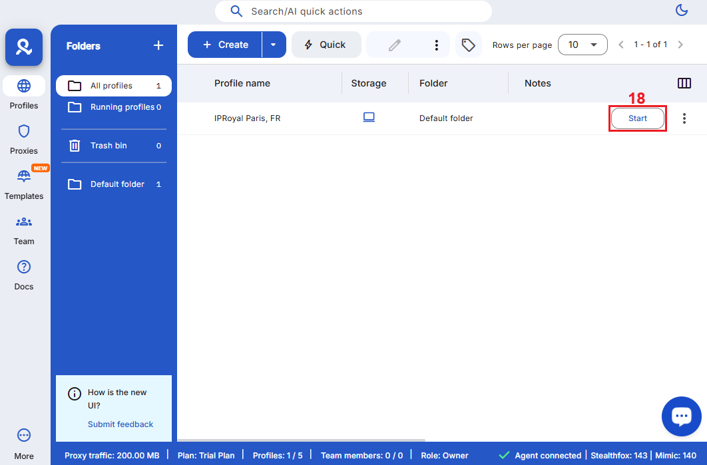Click the More options icon in sidebar
This screenshot has width=707, height=465.
coord(24,435)
